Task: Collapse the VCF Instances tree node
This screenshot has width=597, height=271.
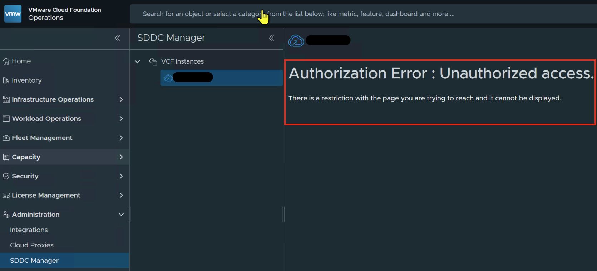Action: [137, 61]
